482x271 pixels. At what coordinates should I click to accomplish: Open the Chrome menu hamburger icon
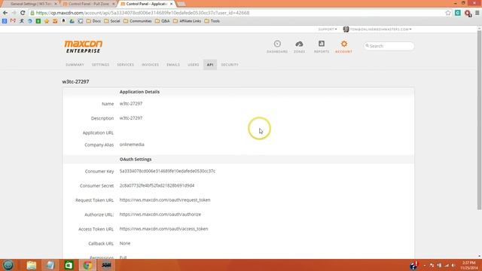[x=477, y=13]
